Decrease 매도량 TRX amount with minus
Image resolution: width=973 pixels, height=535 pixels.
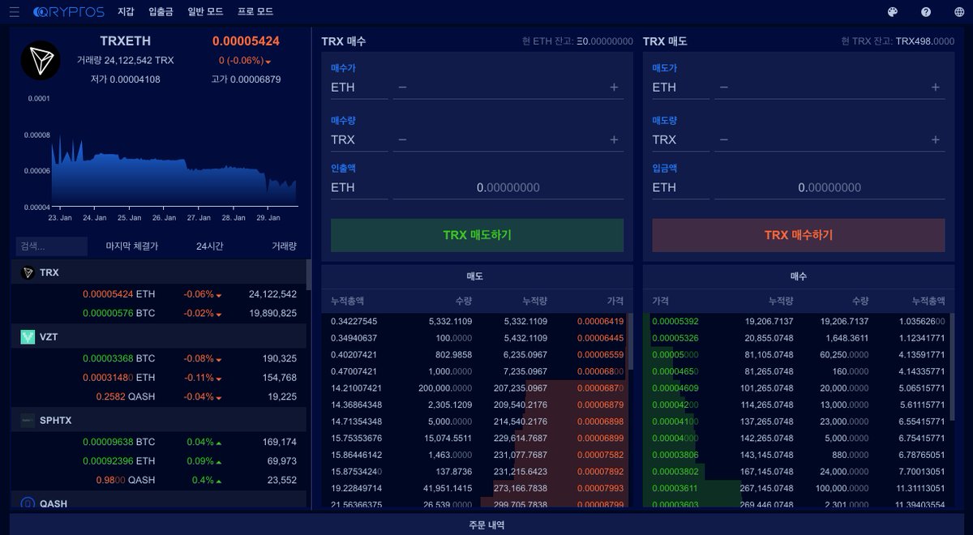[x=724, y=139]
